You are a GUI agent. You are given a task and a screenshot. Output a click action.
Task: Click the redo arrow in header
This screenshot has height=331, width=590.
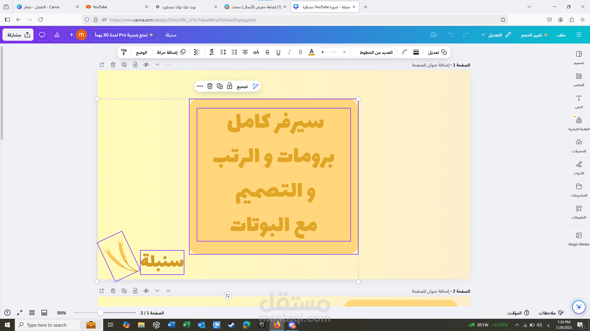coord(466,35)
